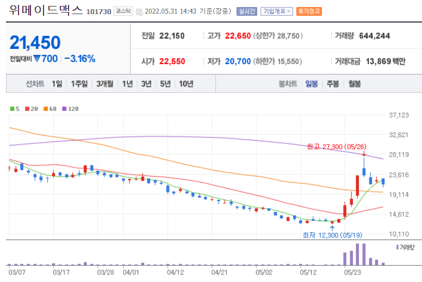The width and height of the screenshot is (422, 282).
Task: Select the 5년 line chart tab
Action: click(x=165, y=84)
